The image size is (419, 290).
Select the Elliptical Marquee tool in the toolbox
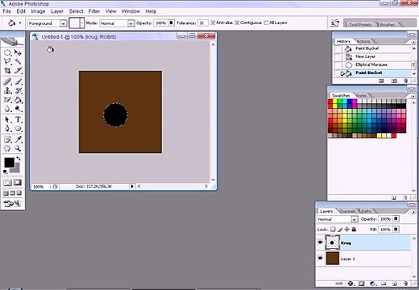7,52
